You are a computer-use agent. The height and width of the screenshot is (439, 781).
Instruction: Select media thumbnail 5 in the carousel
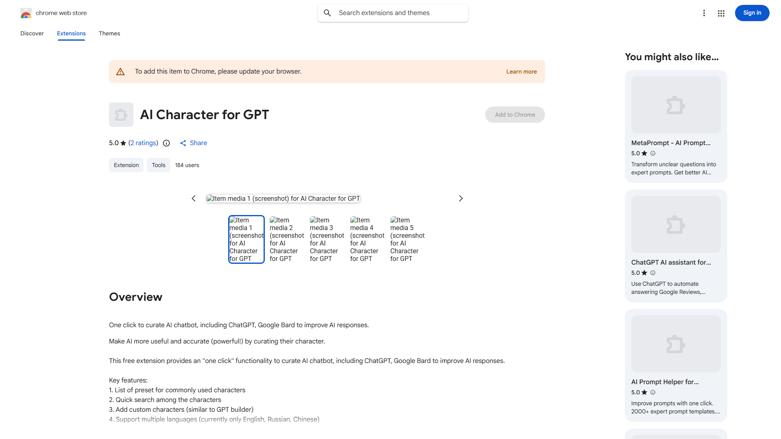(x=407, y=239)
